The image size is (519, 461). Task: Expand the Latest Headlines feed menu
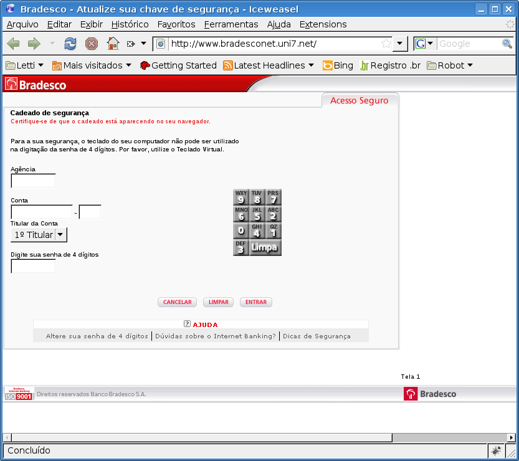pyautogui.click(x=269, y=65)
